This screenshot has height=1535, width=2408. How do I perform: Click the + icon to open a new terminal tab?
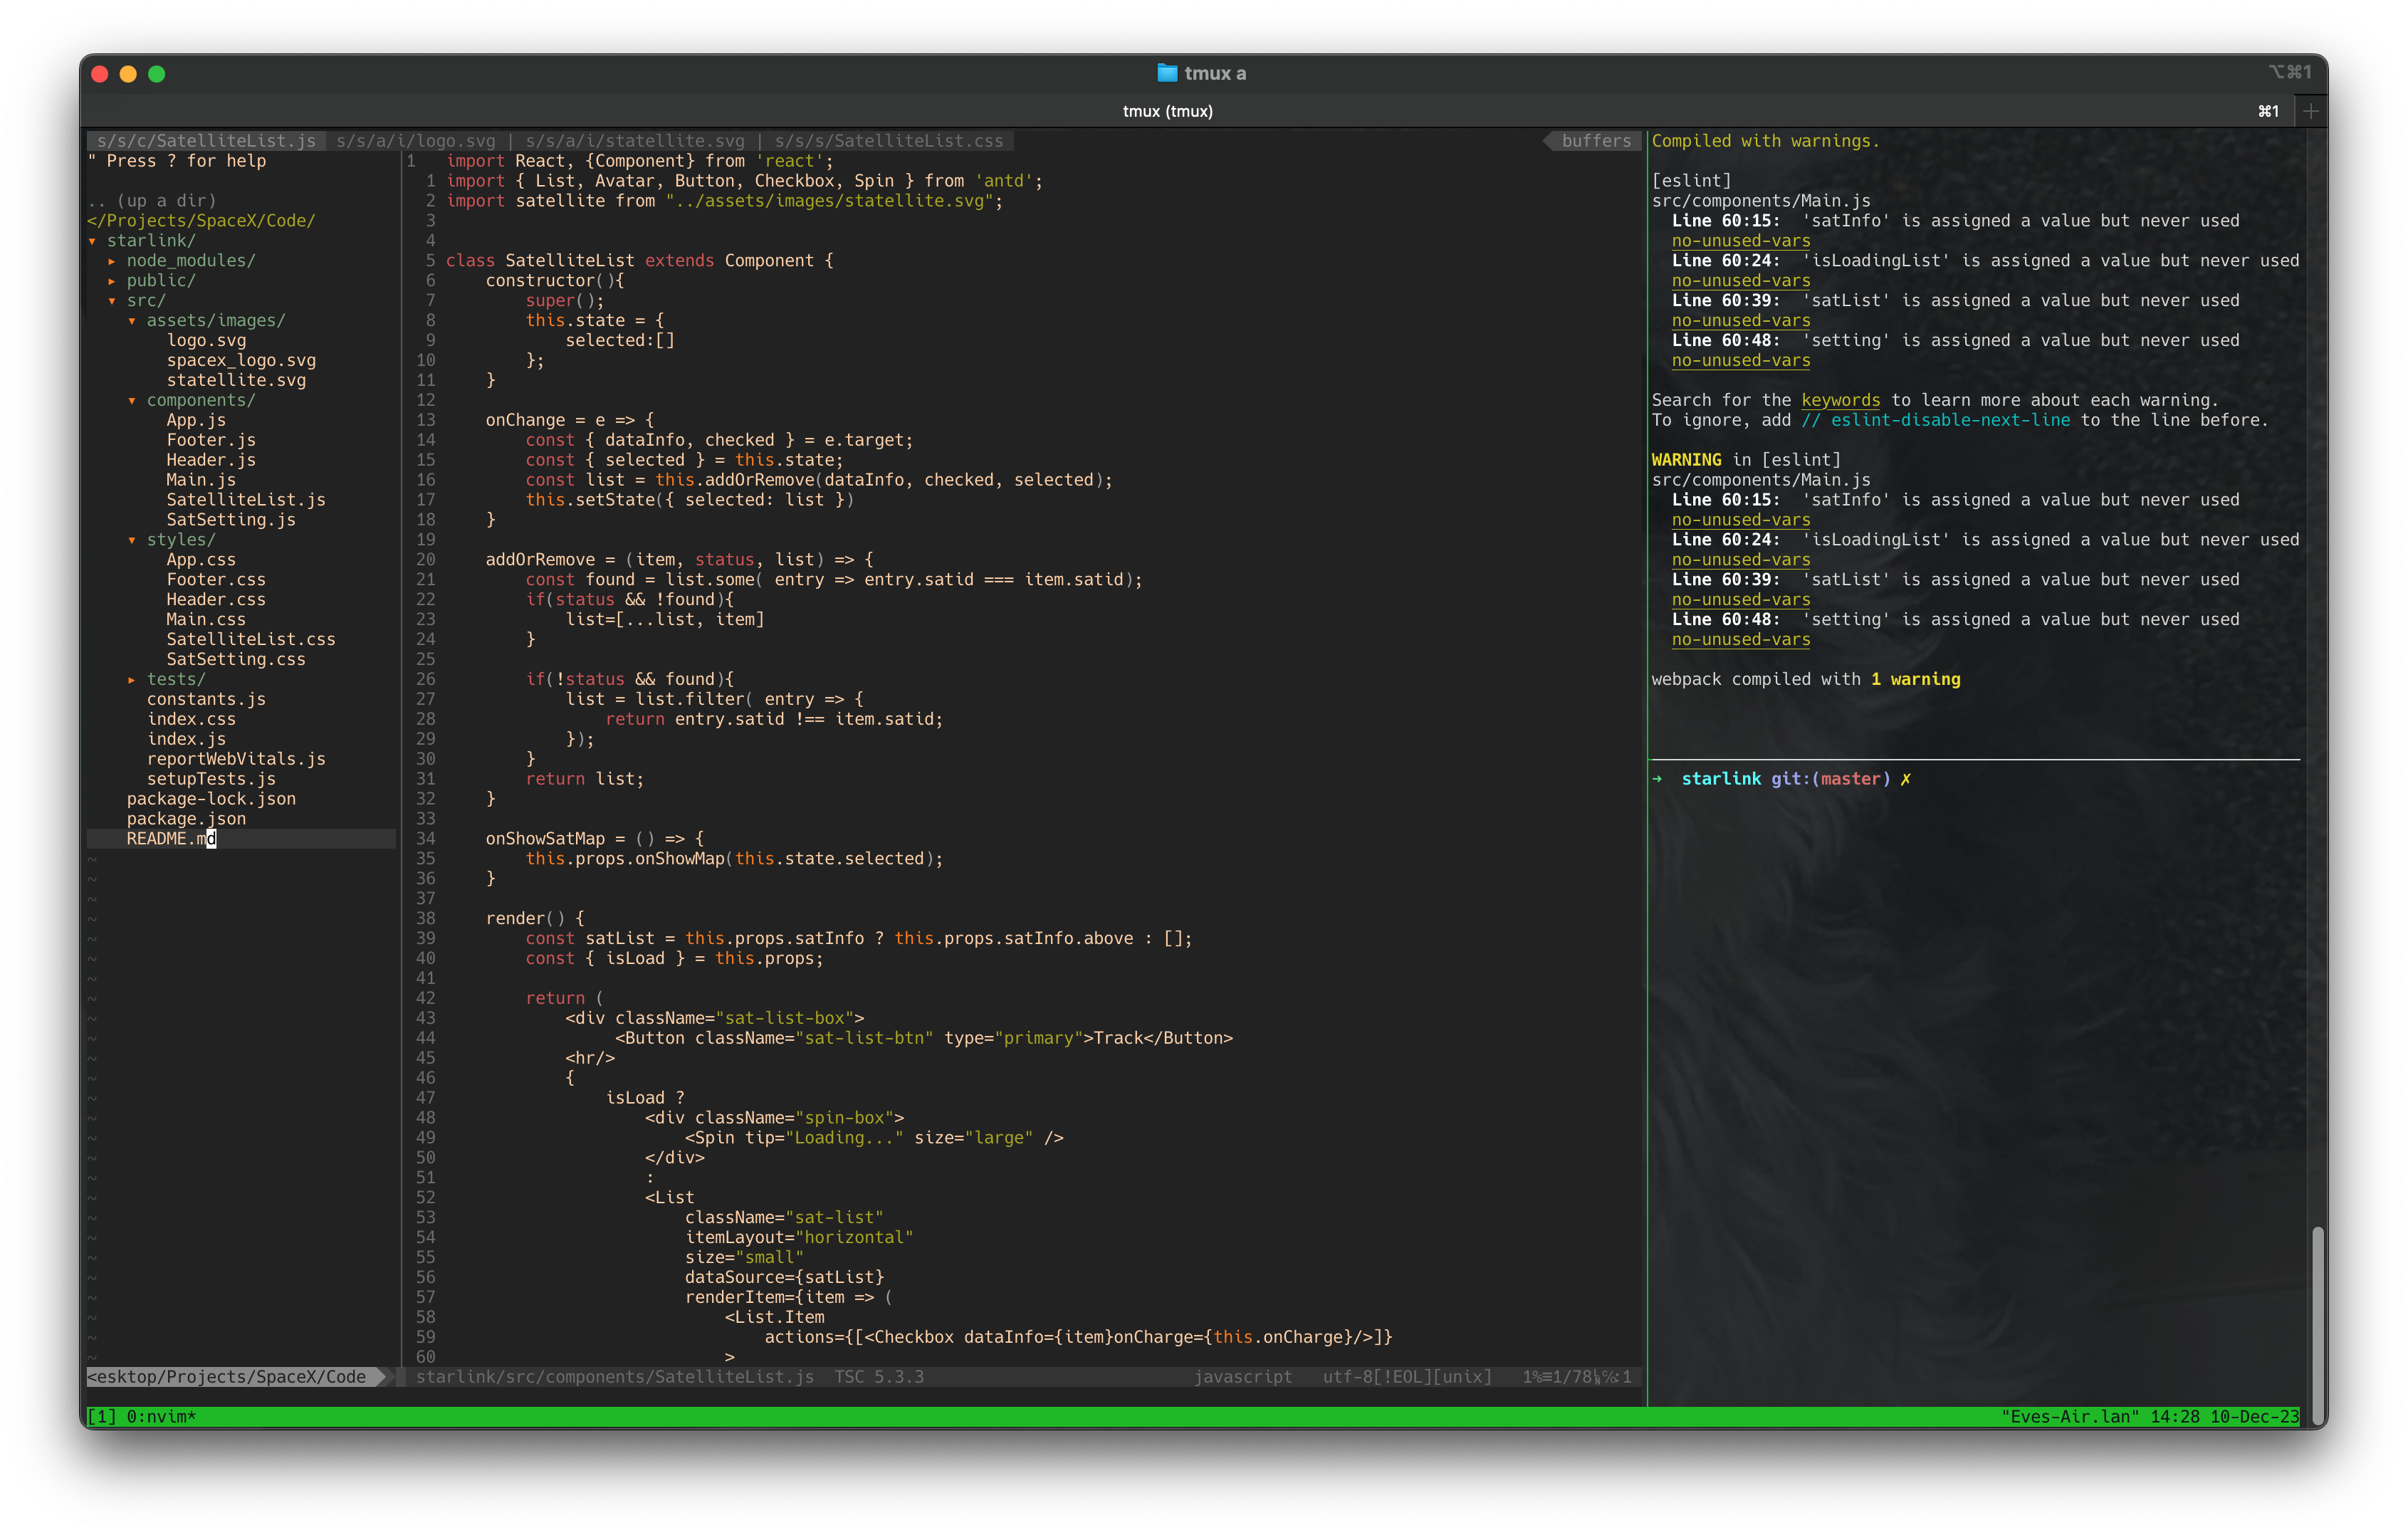tap(2310, 110)
